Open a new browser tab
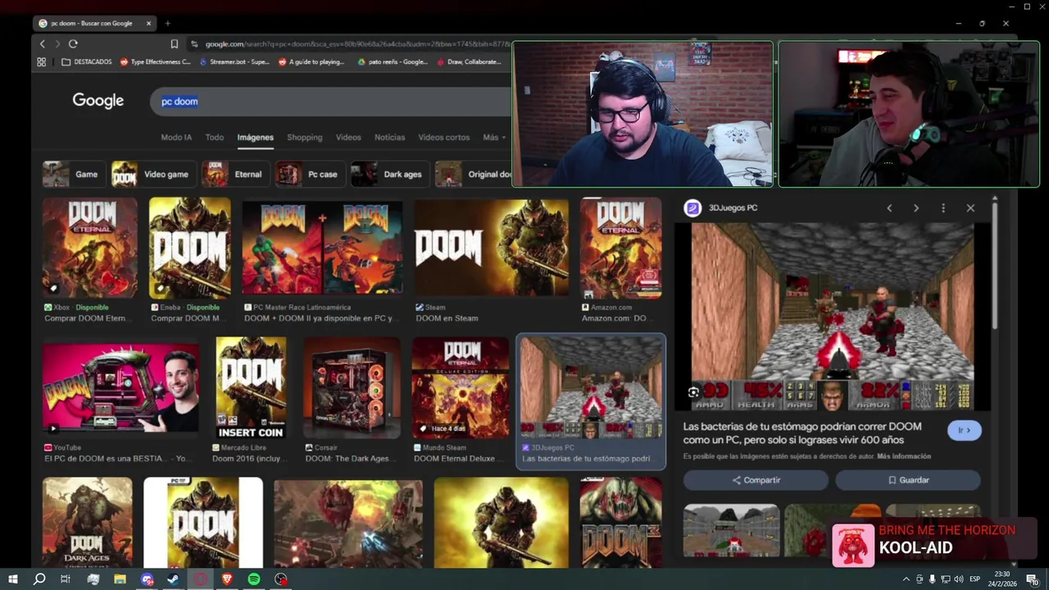This screenshot has height=590, width=1049. pos(167,23)
